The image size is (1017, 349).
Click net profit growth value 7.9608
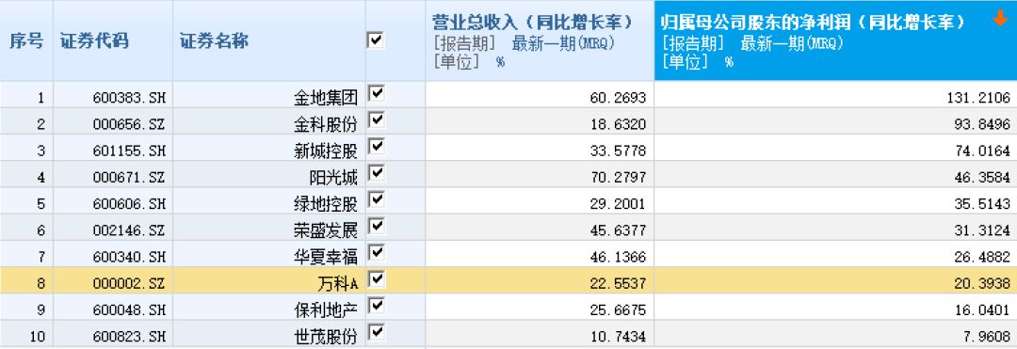986,338
